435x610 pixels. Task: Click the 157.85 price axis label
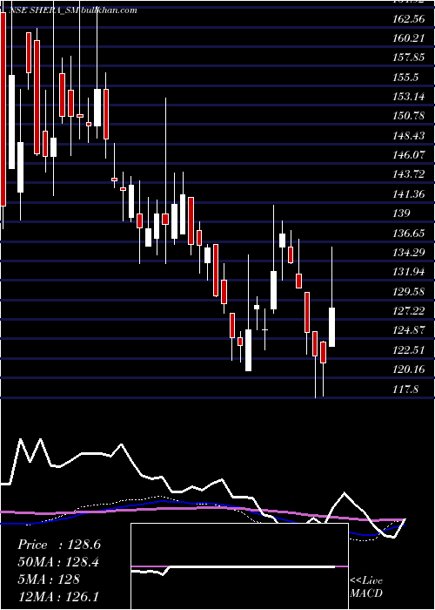click(409, 58)
